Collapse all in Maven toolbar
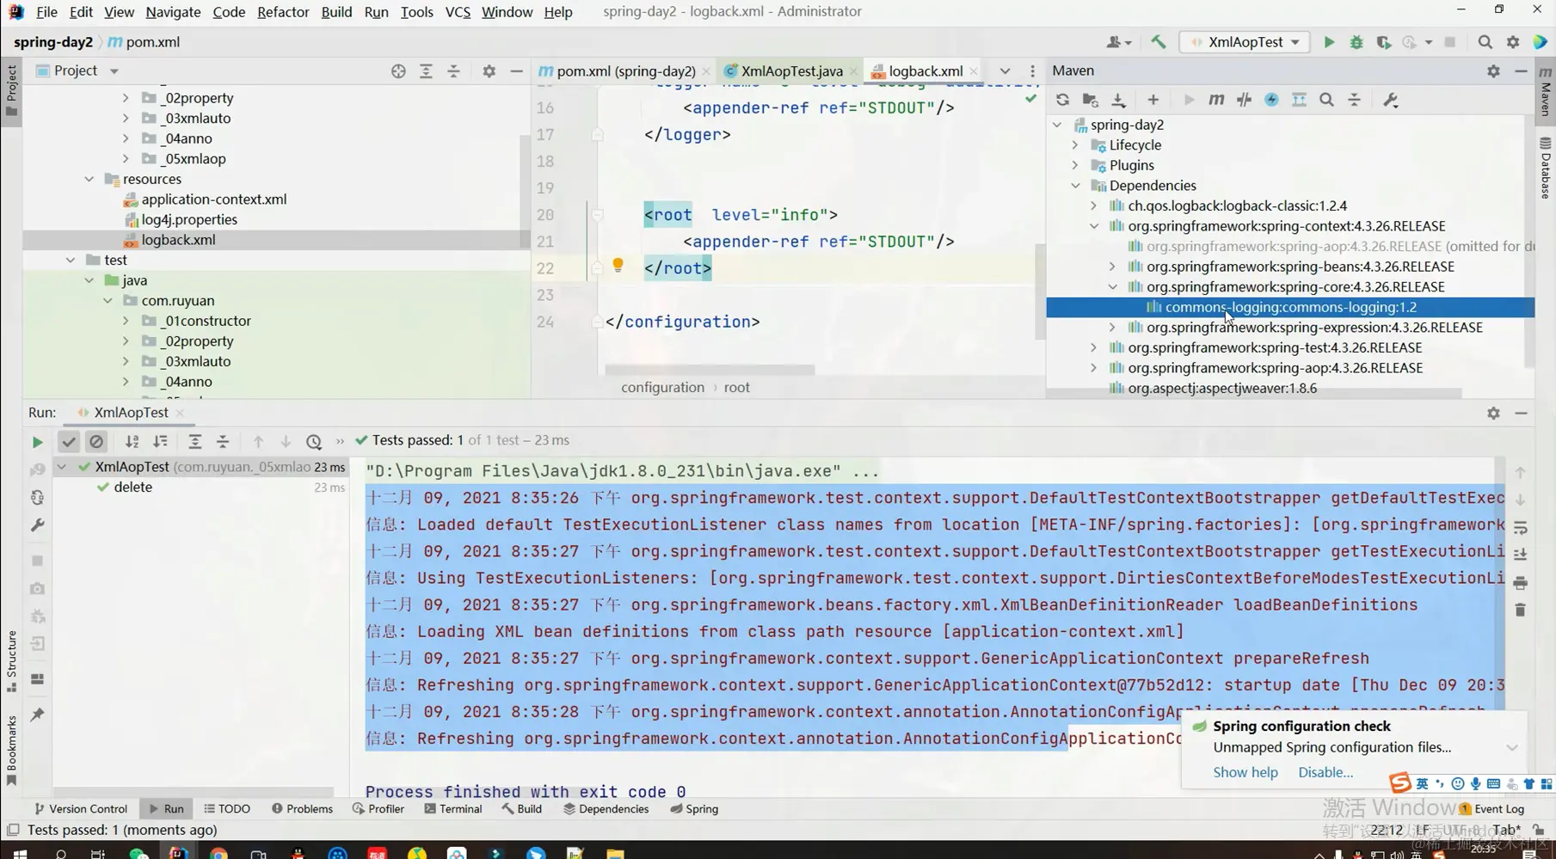Screen dimensions: 1556x859 (x=1355, y=100)
